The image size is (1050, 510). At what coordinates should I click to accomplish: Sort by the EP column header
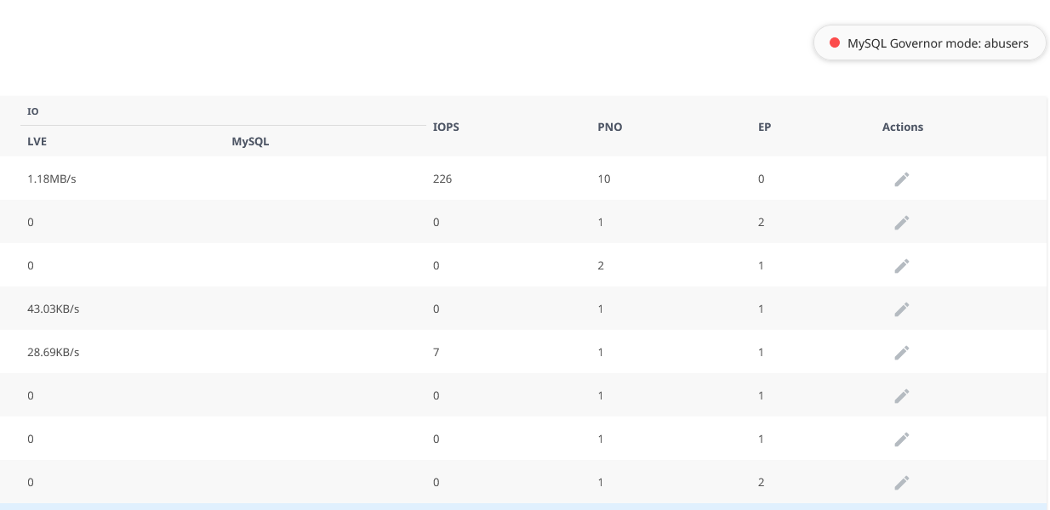(764, 127)
